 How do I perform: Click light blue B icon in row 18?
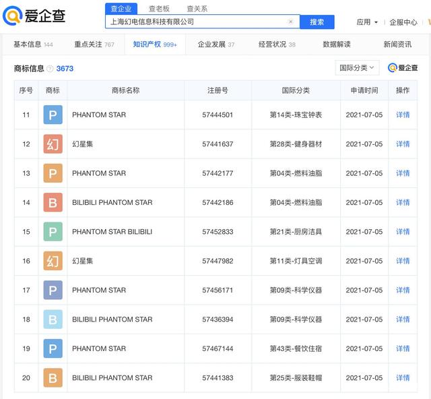tap(53, 319)
